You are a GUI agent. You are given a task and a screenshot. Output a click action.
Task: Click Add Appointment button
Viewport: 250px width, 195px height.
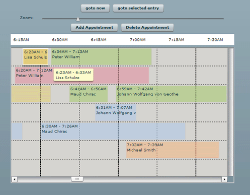[x=94, y=28]
